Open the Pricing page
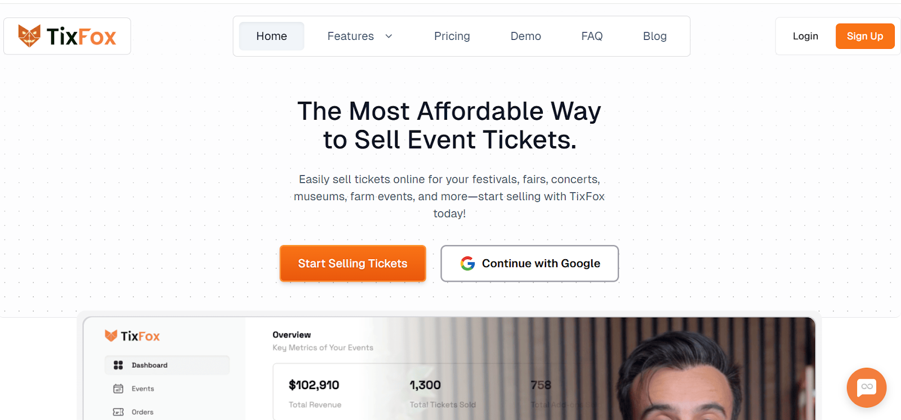The height and width of the screenshot is (420, 901). click(452, 36)
